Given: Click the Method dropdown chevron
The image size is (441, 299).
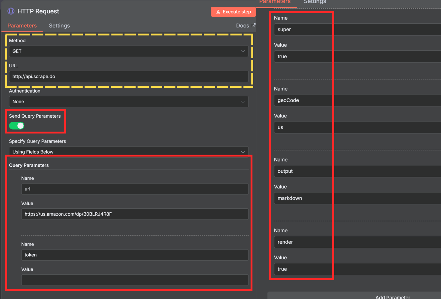Looking at the screenshot, I should 243,51.
